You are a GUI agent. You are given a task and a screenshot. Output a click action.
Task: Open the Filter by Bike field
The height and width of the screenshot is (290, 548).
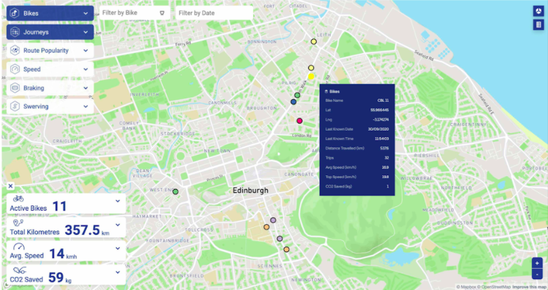click(x=135, y=13)
